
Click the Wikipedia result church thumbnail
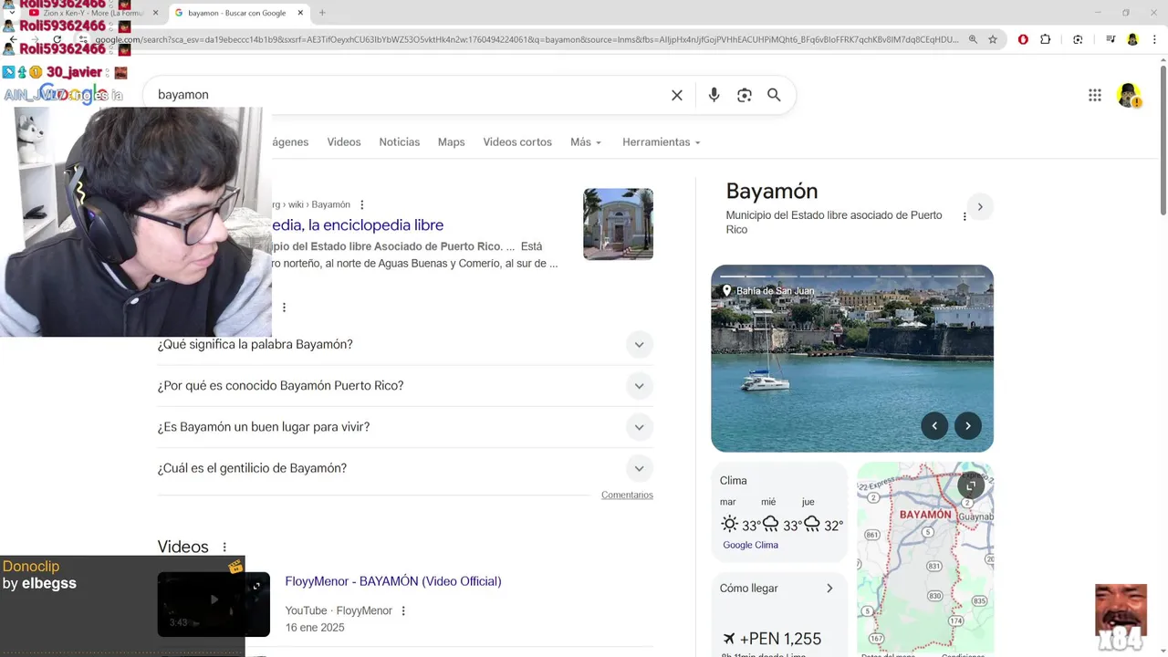click(618, 224)
